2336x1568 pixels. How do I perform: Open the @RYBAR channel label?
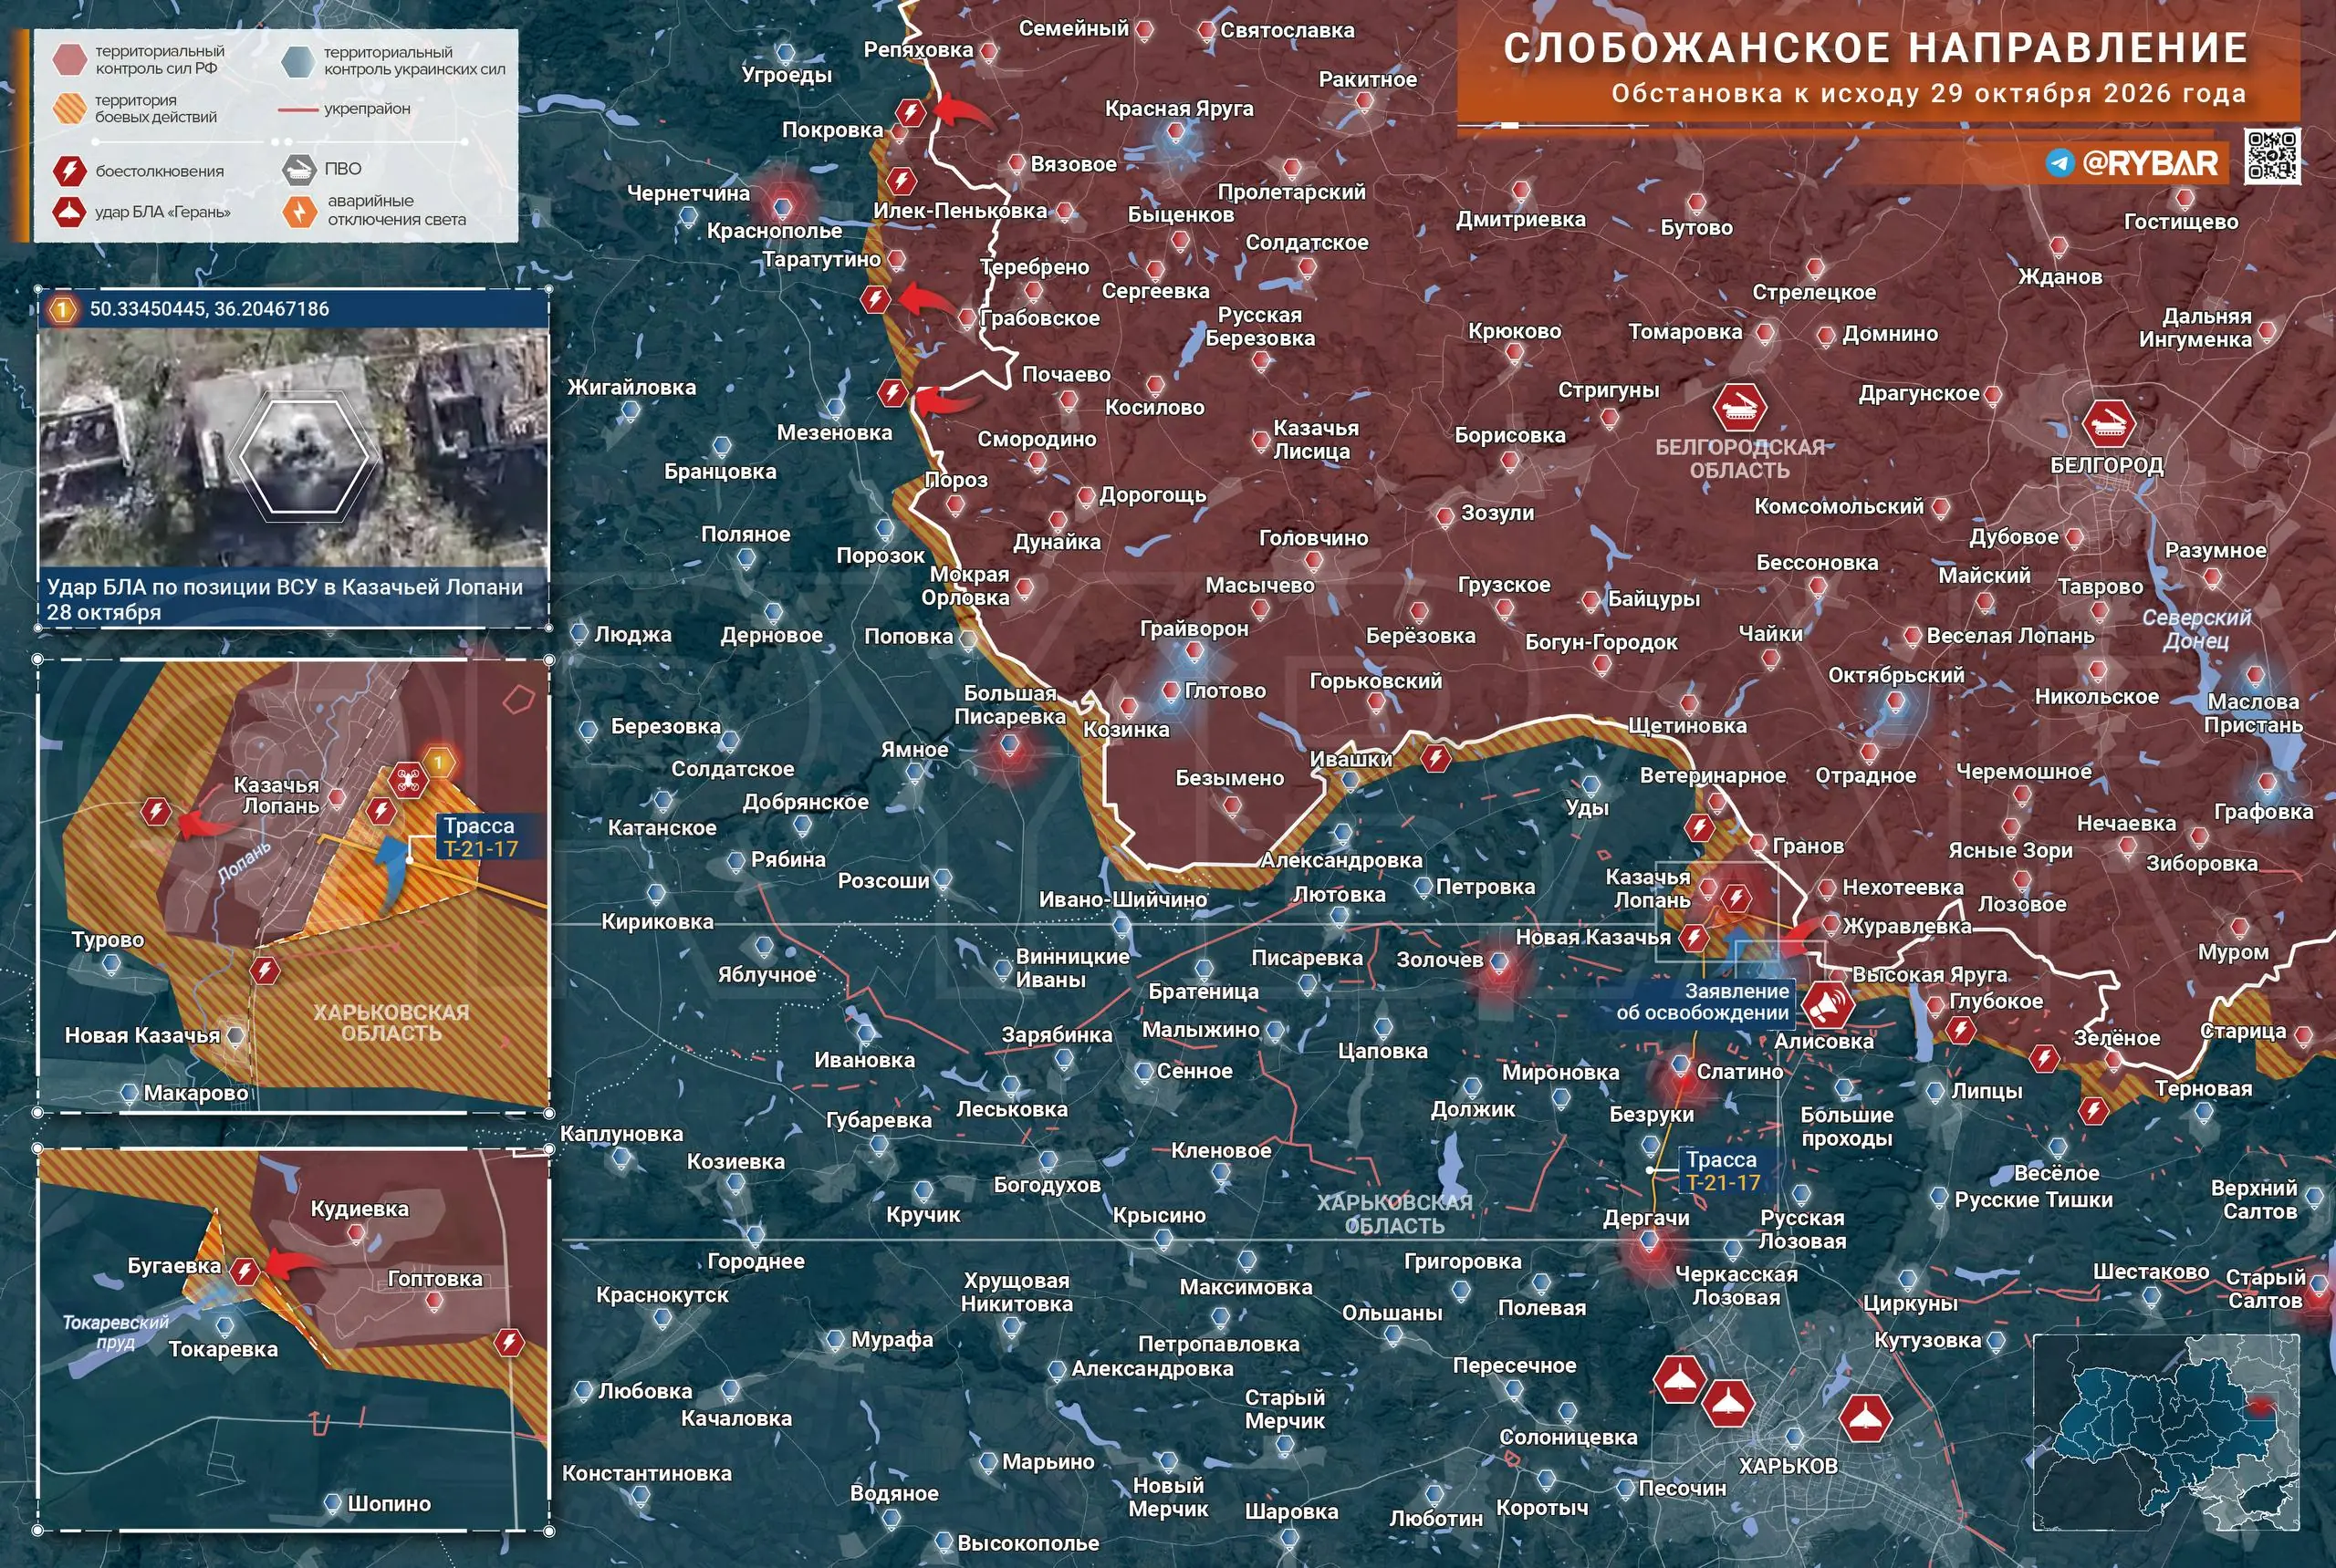(2150, 163)
